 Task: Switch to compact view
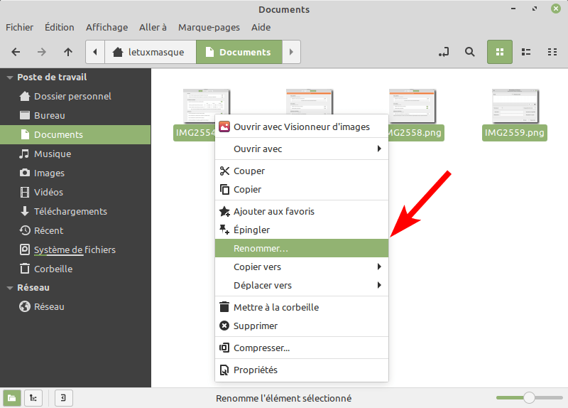tap(552, 52)
